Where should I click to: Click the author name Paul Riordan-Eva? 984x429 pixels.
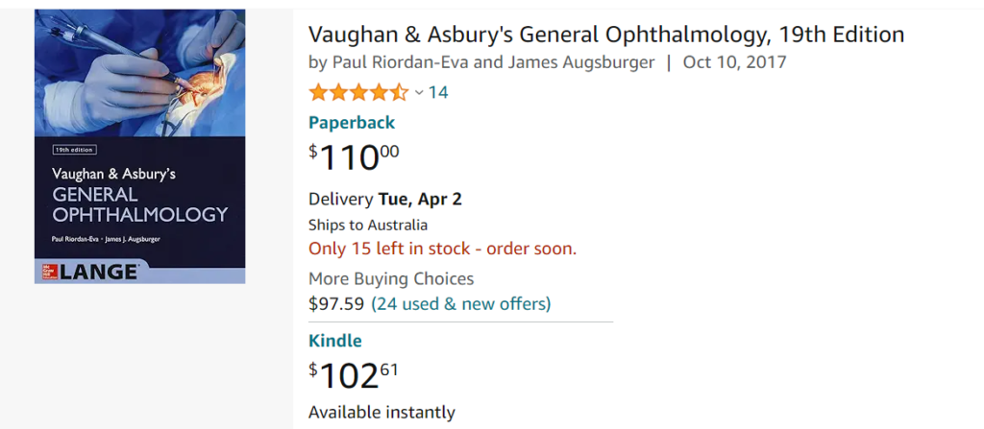tap(401, 63)
